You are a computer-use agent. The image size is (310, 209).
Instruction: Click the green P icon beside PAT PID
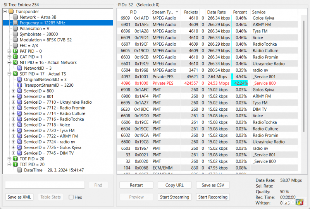click(15, 51)
